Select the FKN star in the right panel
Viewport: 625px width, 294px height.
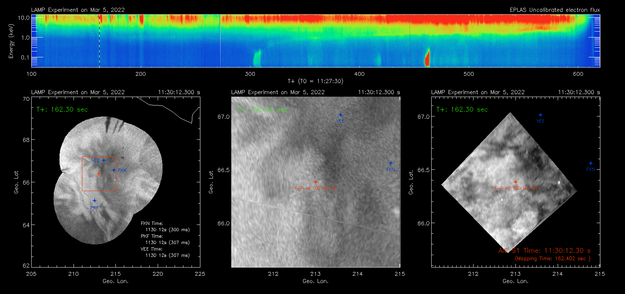[591, 163]
